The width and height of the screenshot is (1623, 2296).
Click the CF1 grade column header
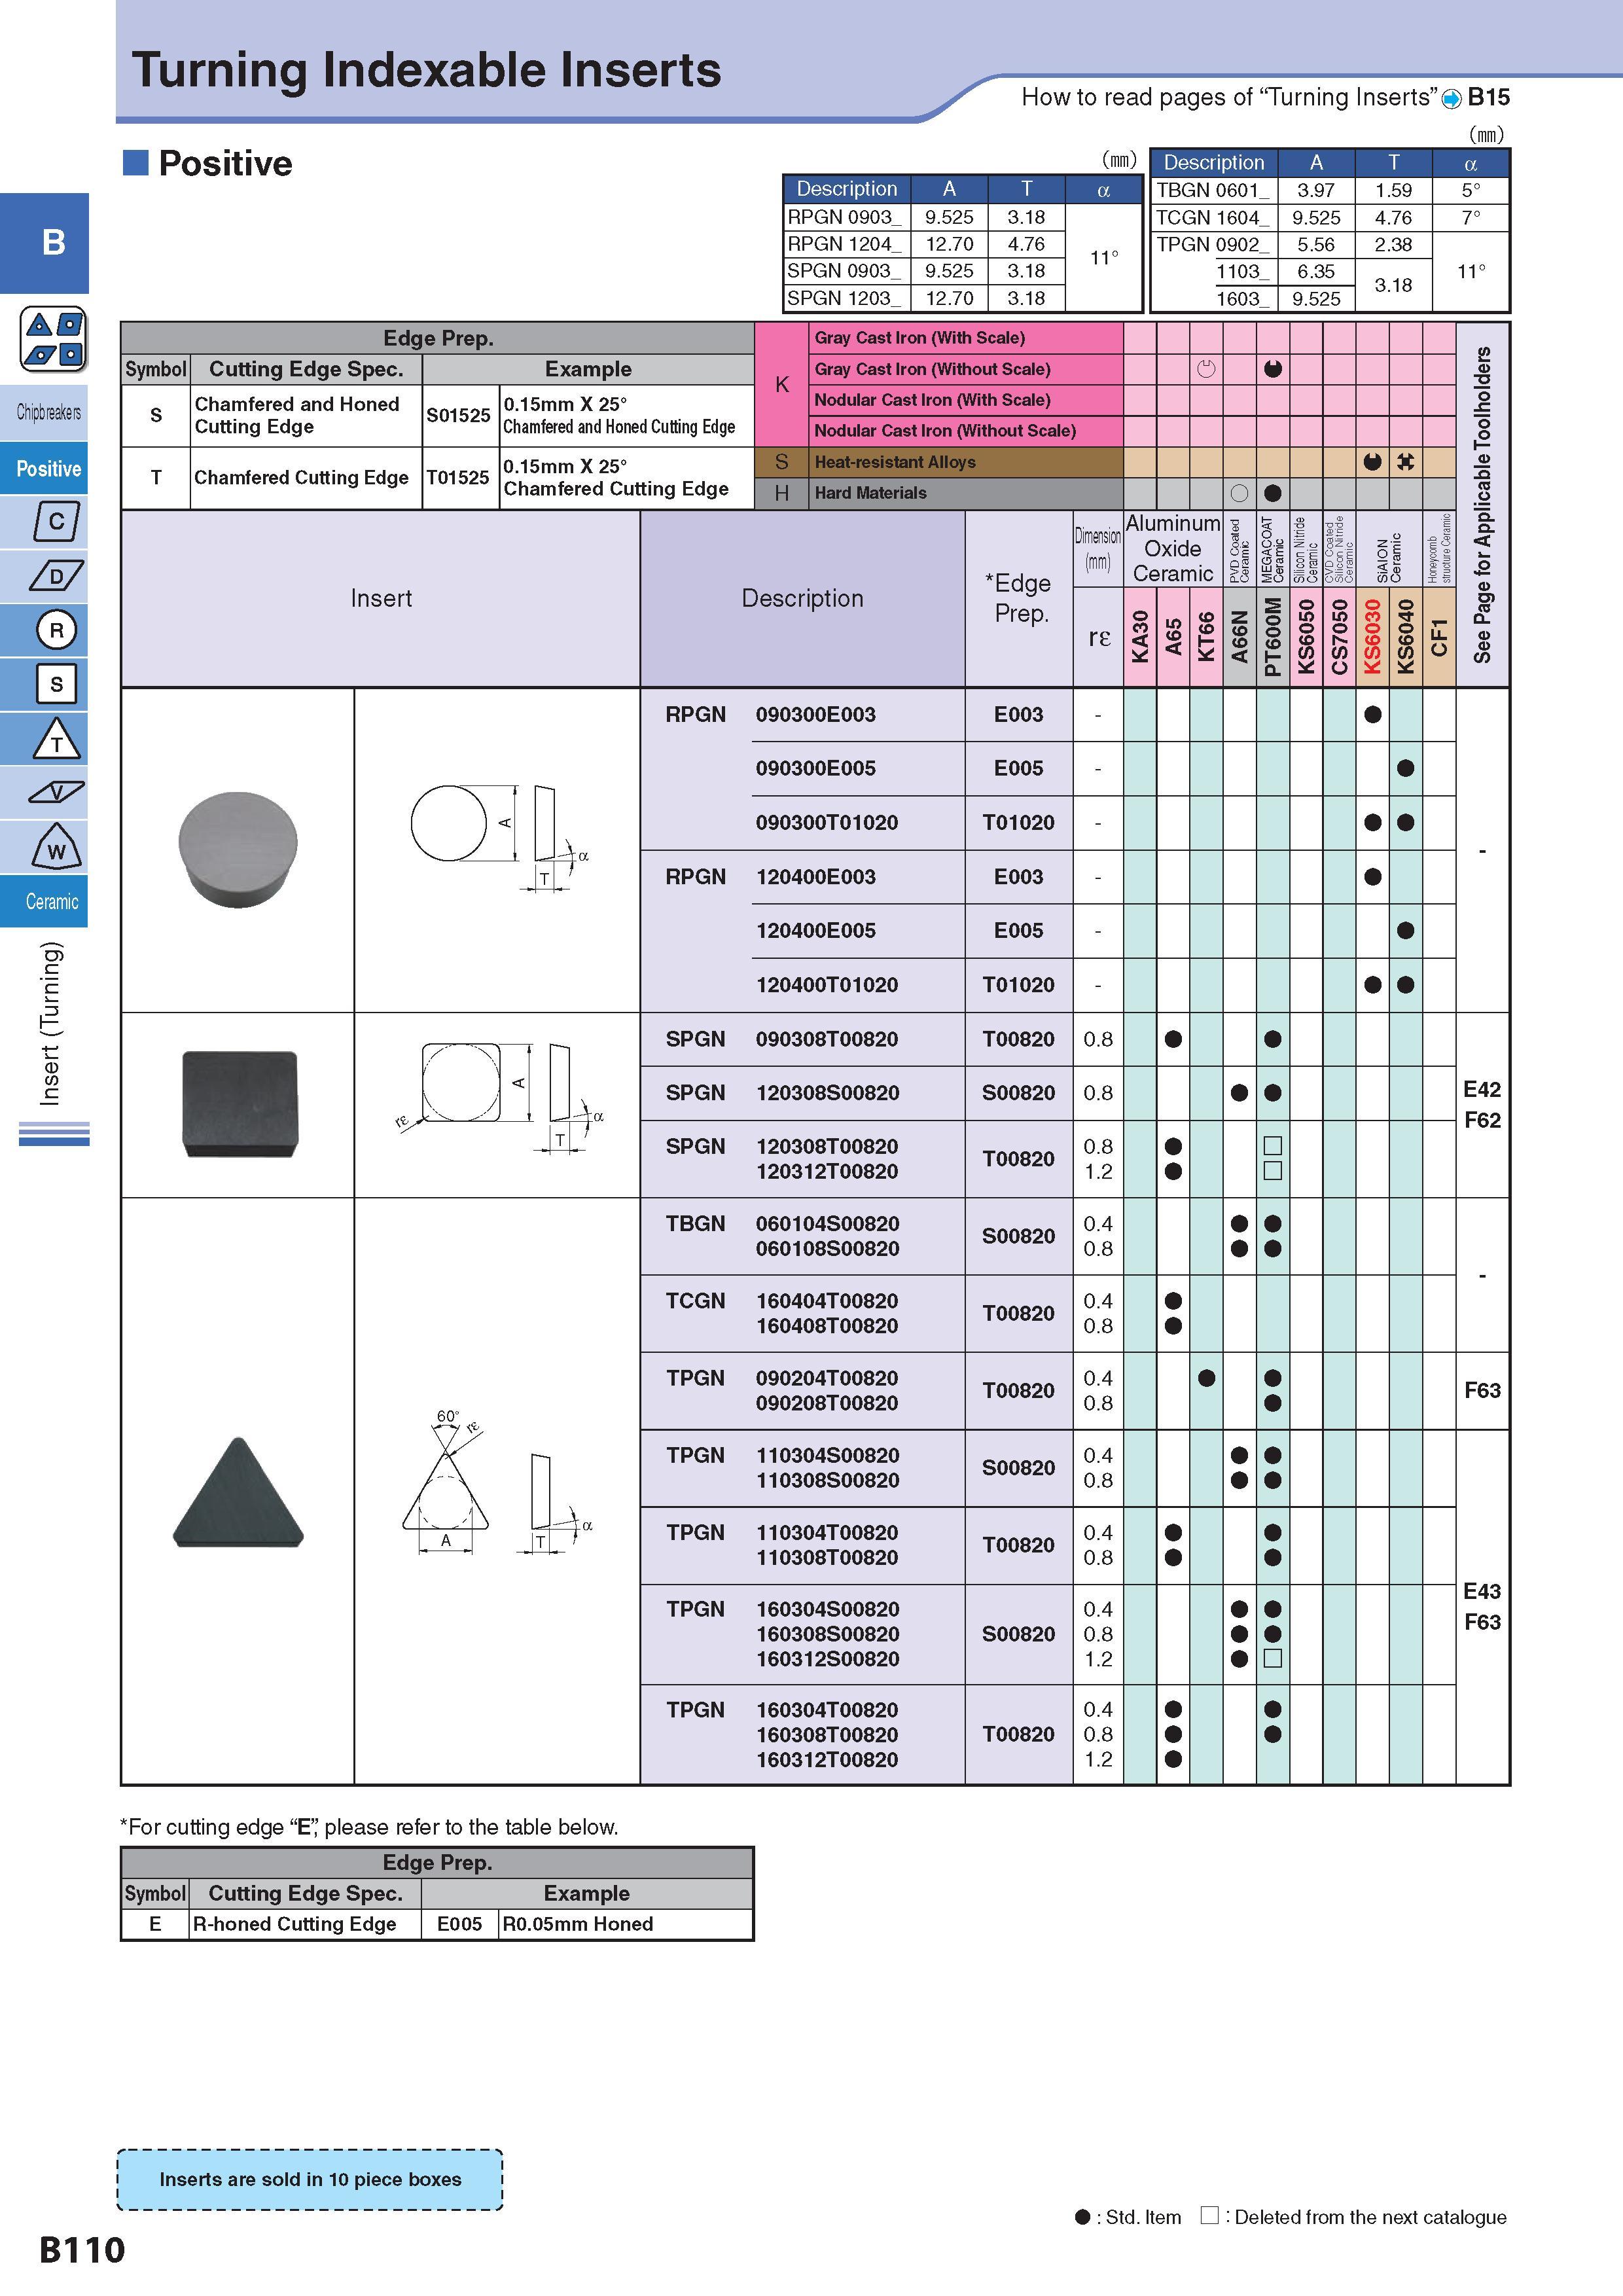[x=1438, y=637]
